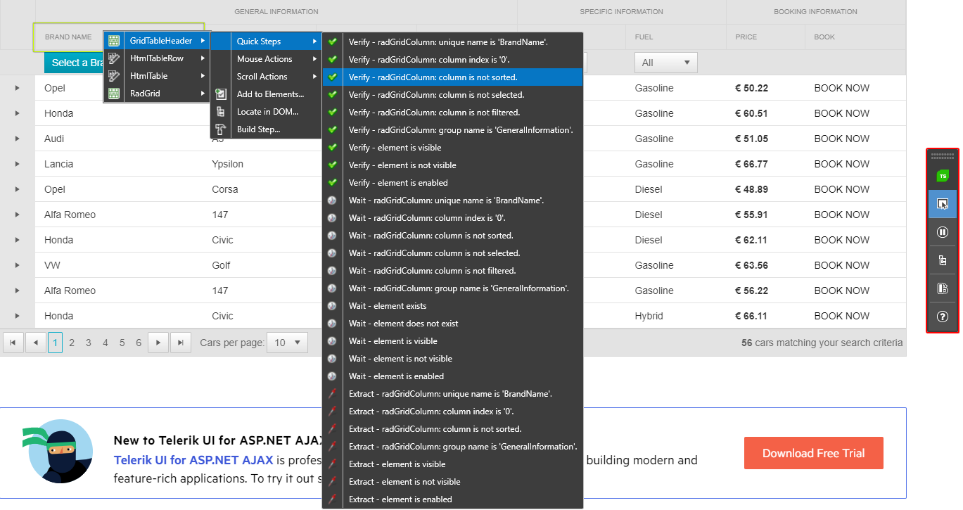This screenshot has width=963, height=510.
Task: Click green check beside Verify element is enabled
Action: [x=333, y=183]
